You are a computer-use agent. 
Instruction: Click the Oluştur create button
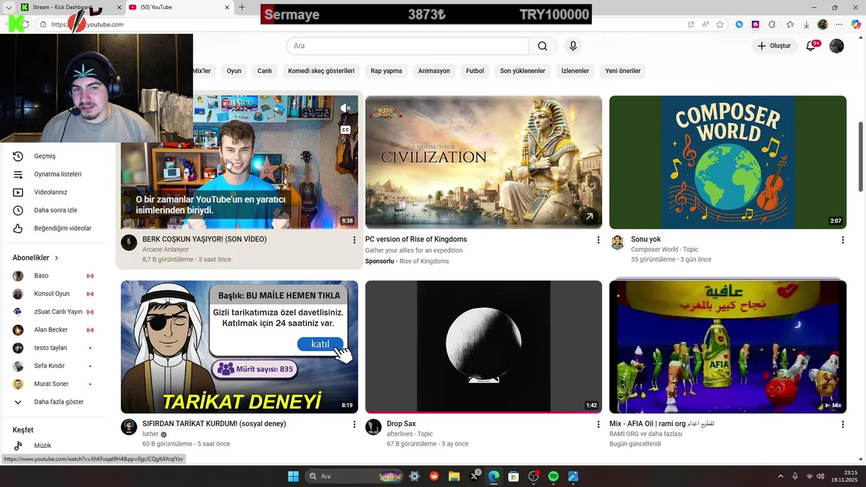(774, 46)
